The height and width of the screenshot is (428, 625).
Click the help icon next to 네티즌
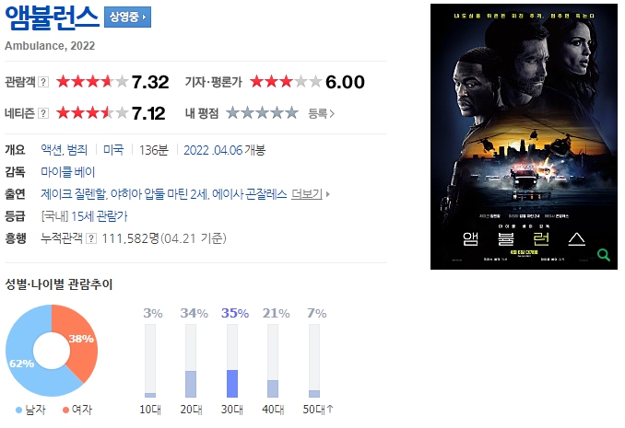pos(43,113)
